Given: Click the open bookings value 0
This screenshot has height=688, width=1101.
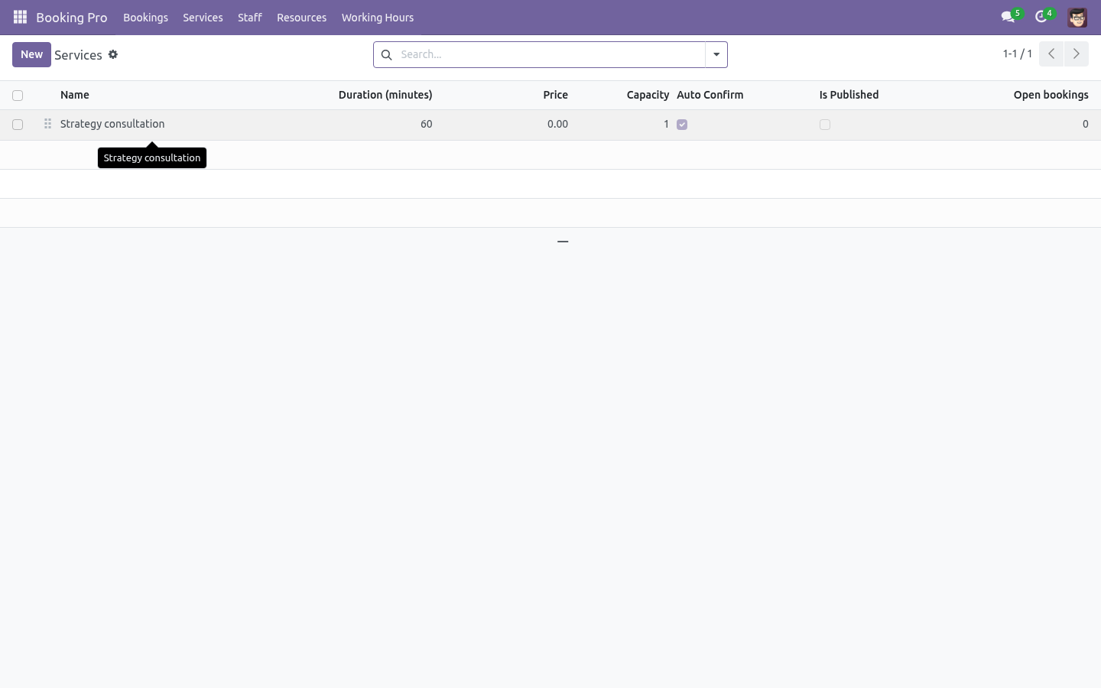Looking at the screenshot, I should 1085,124.
